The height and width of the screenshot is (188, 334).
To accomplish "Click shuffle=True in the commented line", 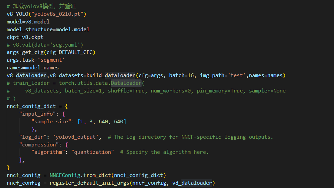I will pos(126,91).
